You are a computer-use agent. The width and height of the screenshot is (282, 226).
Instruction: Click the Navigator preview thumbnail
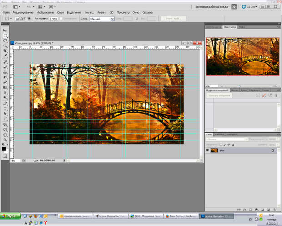coord(242,56)
